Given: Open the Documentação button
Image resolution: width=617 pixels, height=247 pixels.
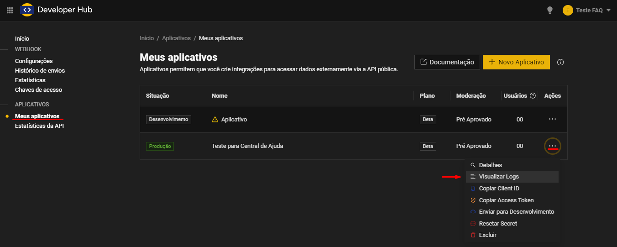Looking at the screenshot, I should click(447, 62).
